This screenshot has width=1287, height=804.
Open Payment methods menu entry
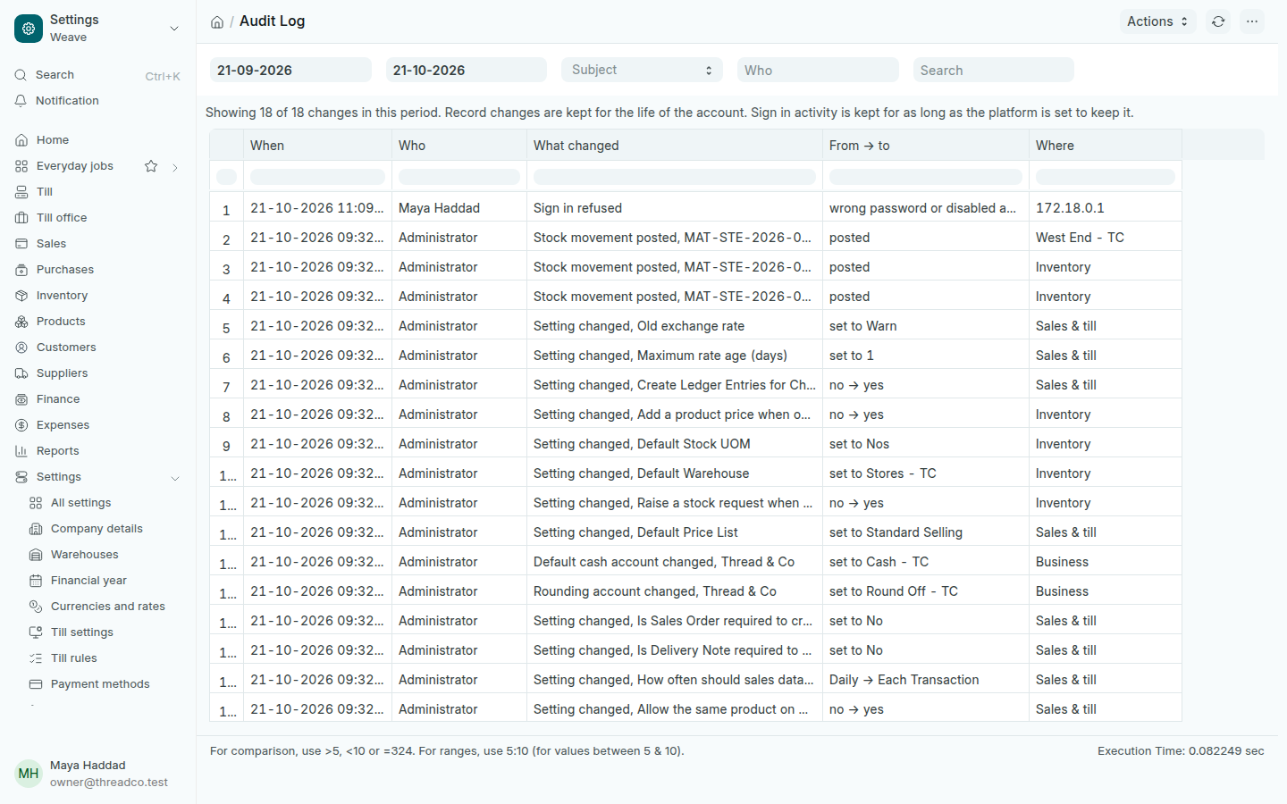click(x=100, y=684)
